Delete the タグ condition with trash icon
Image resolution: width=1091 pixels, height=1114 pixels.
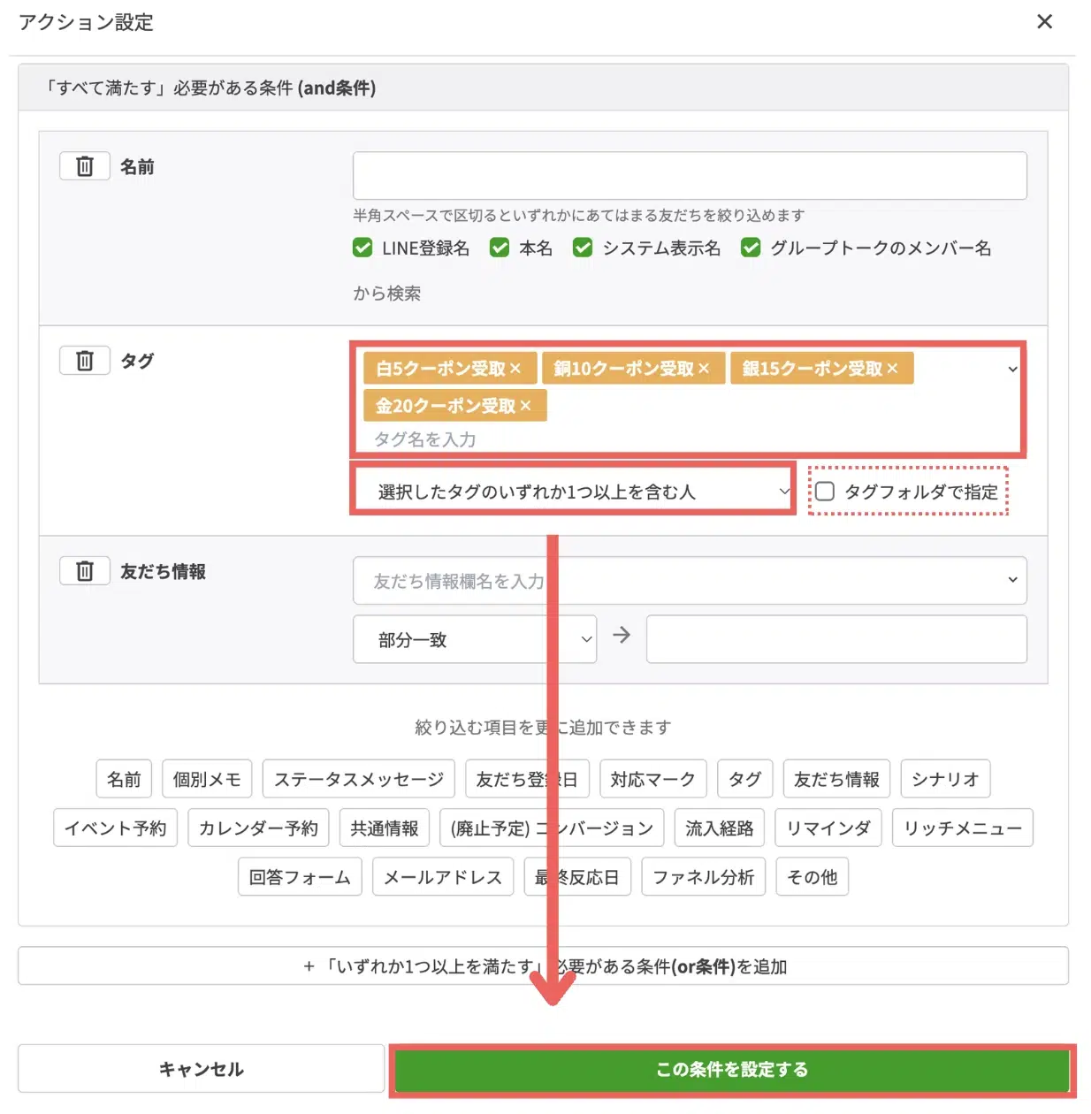point(85,361)
